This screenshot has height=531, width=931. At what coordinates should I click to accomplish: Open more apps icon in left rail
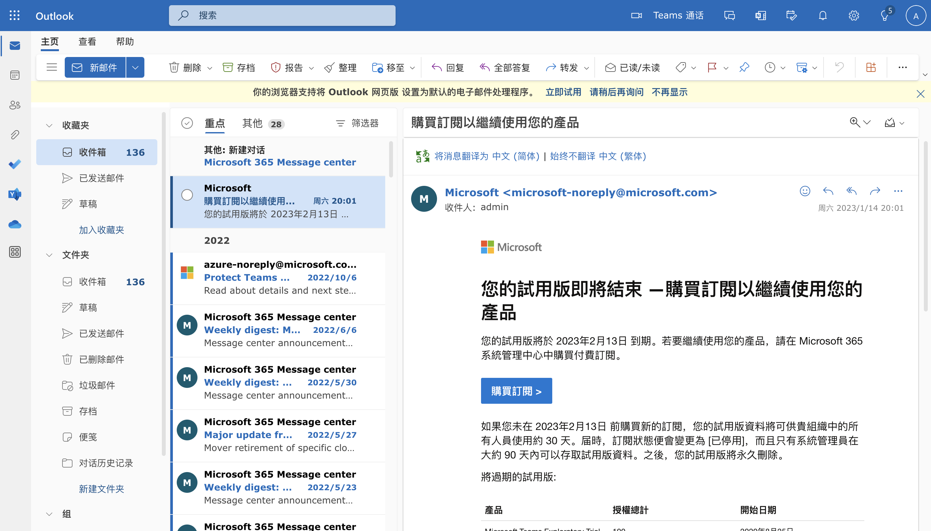pyautogui.click(x=15, y=252)
